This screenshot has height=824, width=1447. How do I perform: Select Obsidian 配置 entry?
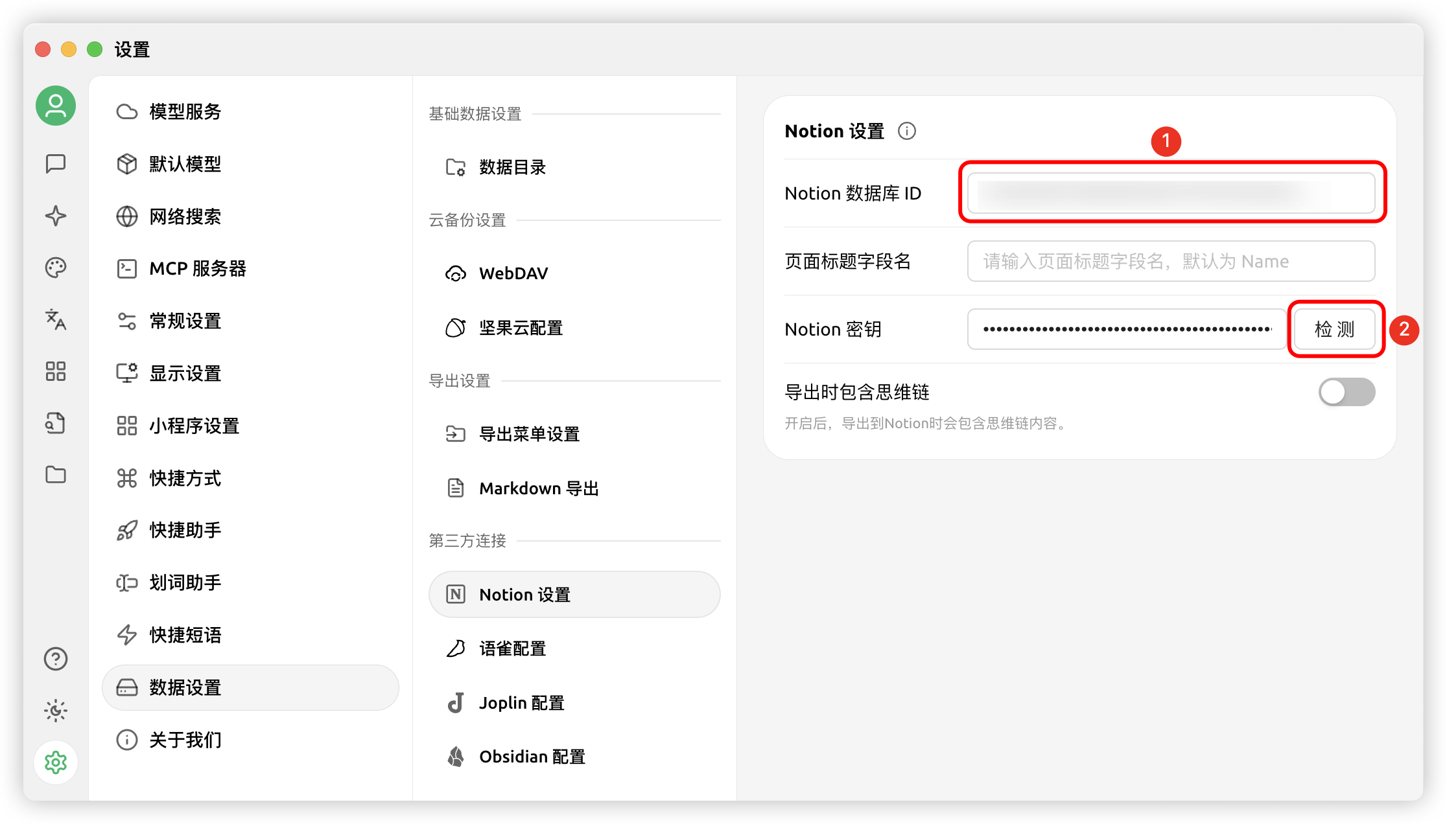pyautogui.click(x=532, y=757)
